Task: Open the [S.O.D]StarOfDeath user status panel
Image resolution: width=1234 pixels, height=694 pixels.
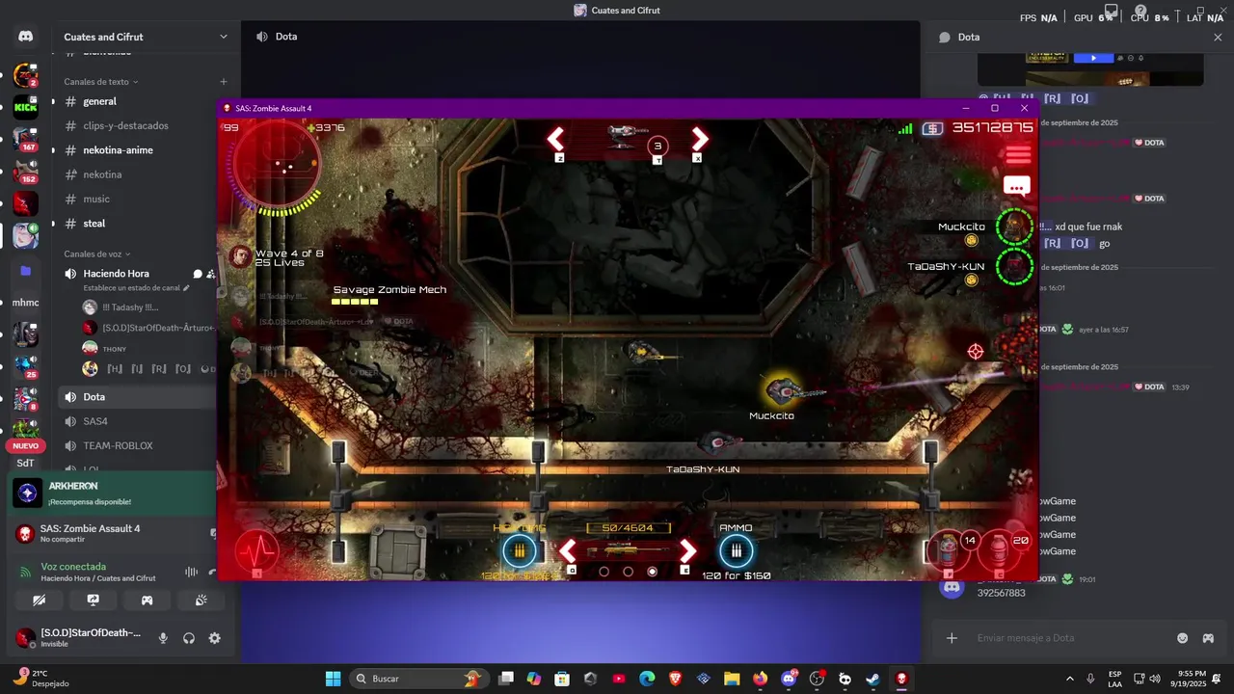Action: click(79, 637)
